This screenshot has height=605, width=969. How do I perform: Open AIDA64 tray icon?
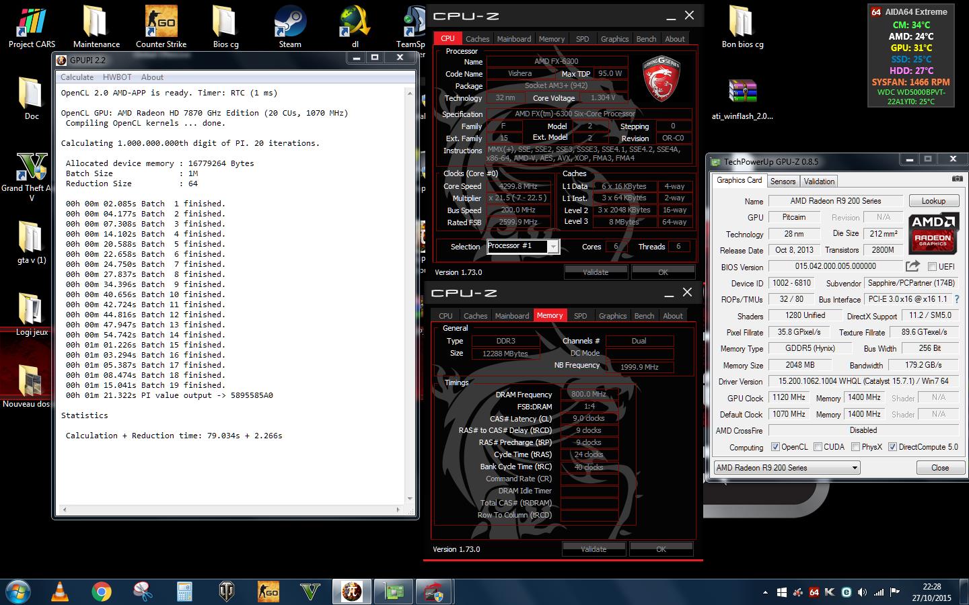(x=814, y=592)
